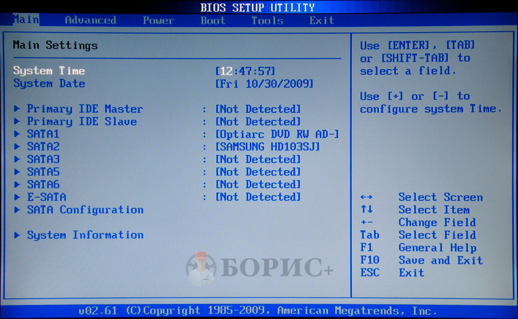Click Not Detected value for SATA5
518x319 pixels.
click(x=258, y=172)
